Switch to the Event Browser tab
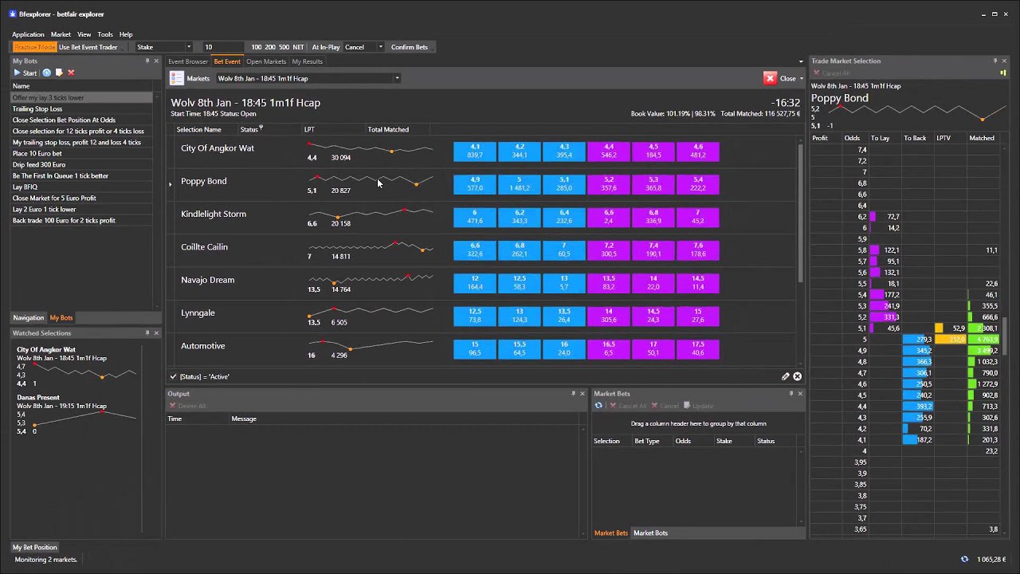The height and width of the screenshot is (574, 1020). tap(187, 61)
